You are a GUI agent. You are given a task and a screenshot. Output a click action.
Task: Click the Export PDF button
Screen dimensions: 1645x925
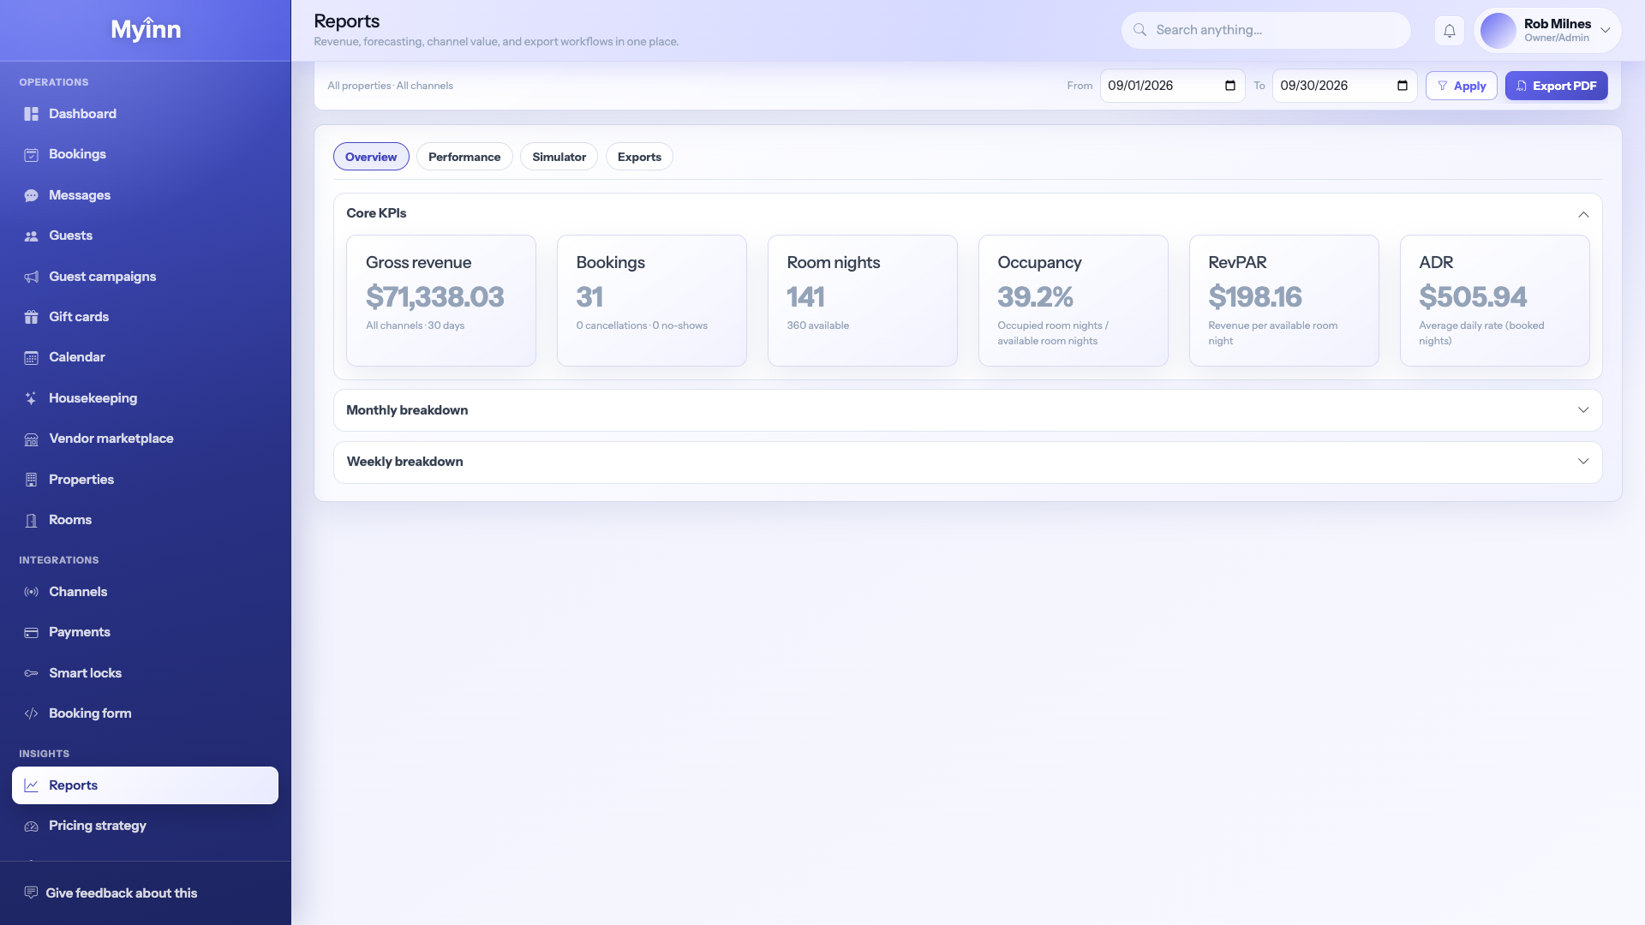pos(1556,86)
